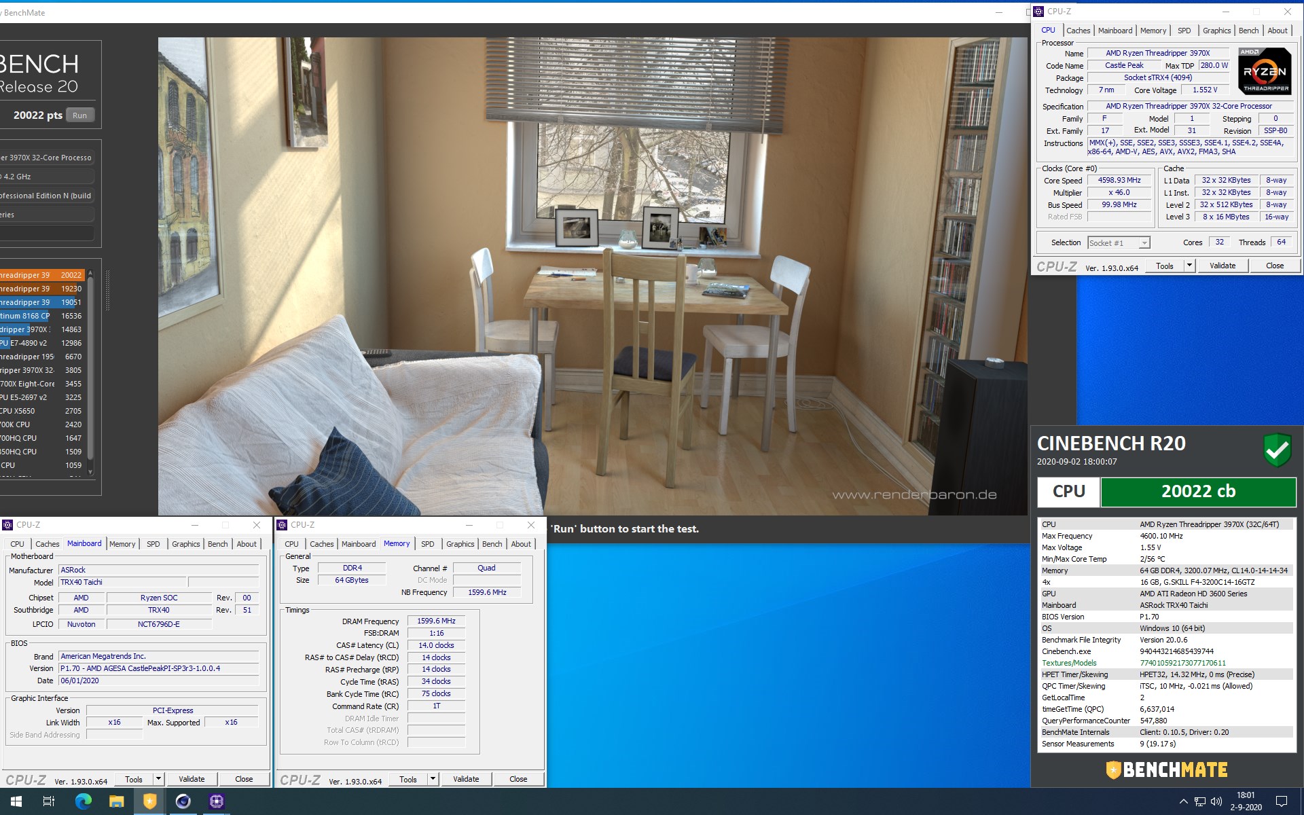Image resolution: width=1304 pixels, height=815 pixels.
Task: Select ranking row with score 12986
Action: coord(42,343)
